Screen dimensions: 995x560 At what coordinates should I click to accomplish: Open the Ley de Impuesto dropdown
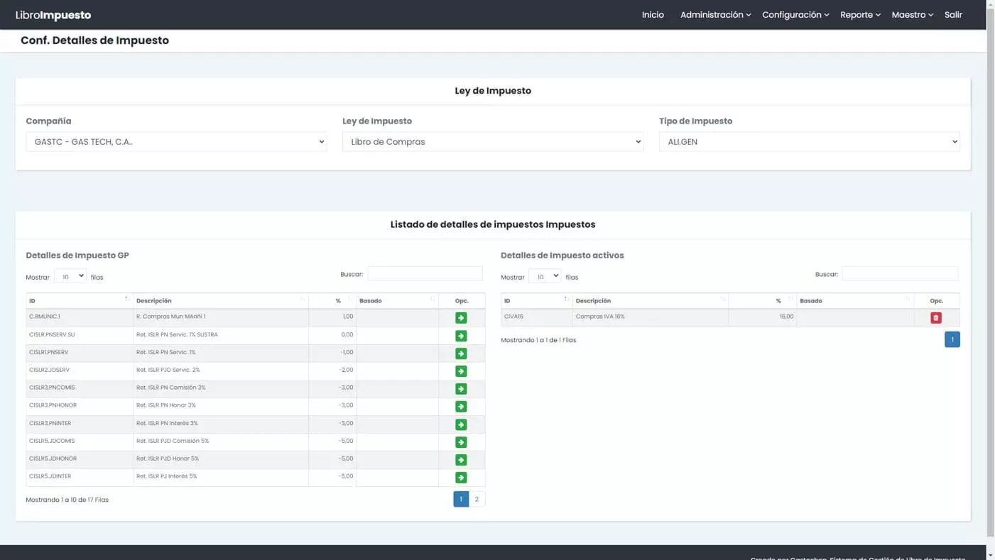(493, 142)
